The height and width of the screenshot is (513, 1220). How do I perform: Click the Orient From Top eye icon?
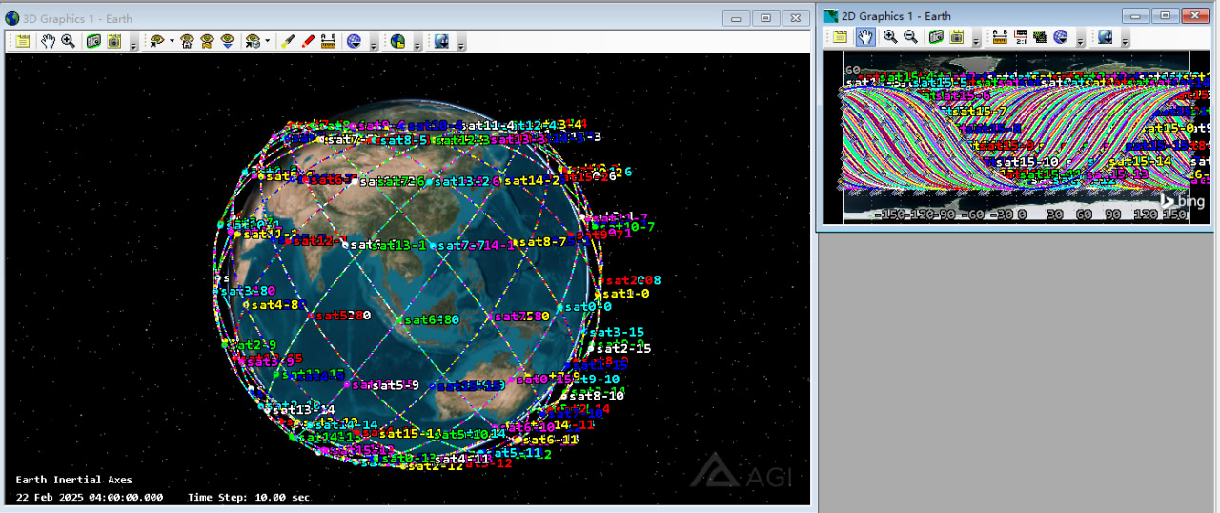[228, 41]
